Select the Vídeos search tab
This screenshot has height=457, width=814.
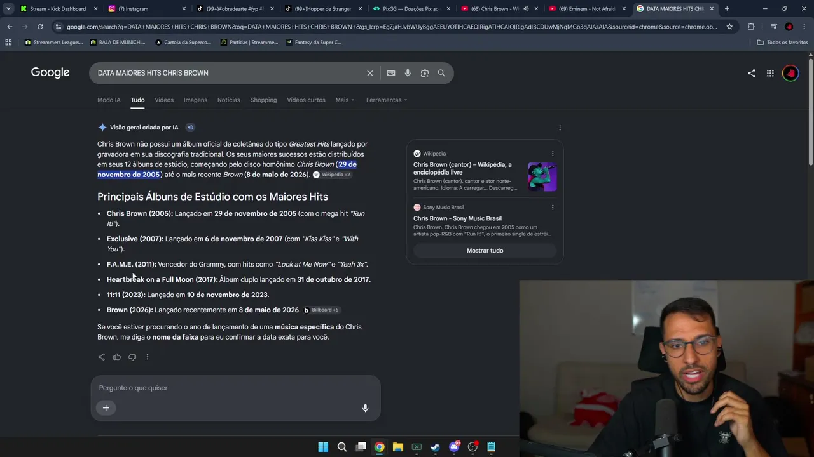164,100
